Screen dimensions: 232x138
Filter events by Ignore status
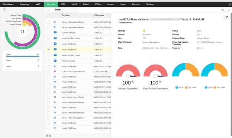point(22,66)
